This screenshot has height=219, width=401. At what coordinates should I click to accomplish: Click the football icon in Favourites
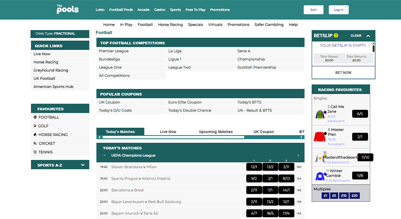coord(35,117)
